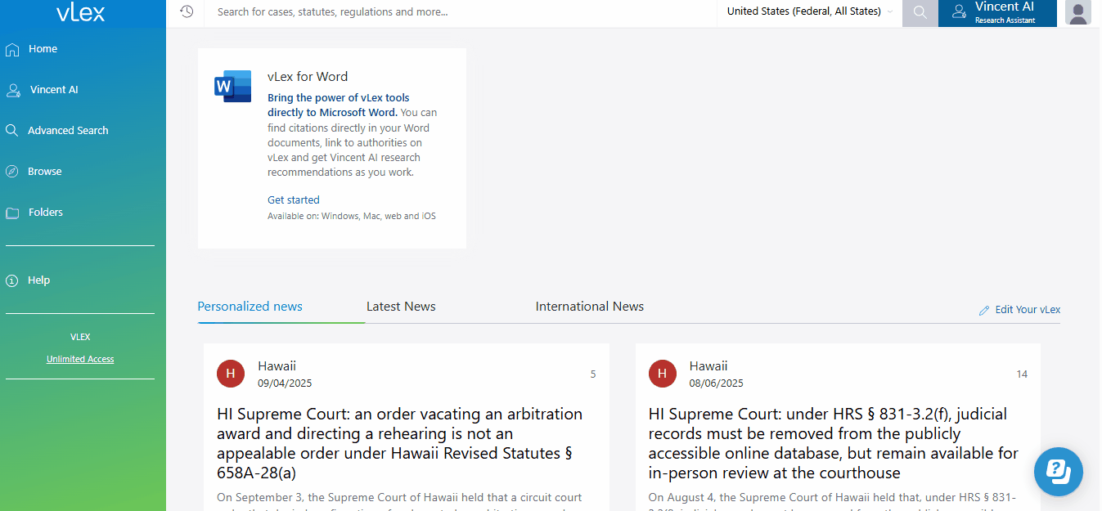1102x511 pixels.
Task: Switch to the Latest News tab
Action: tap(401, 307)
